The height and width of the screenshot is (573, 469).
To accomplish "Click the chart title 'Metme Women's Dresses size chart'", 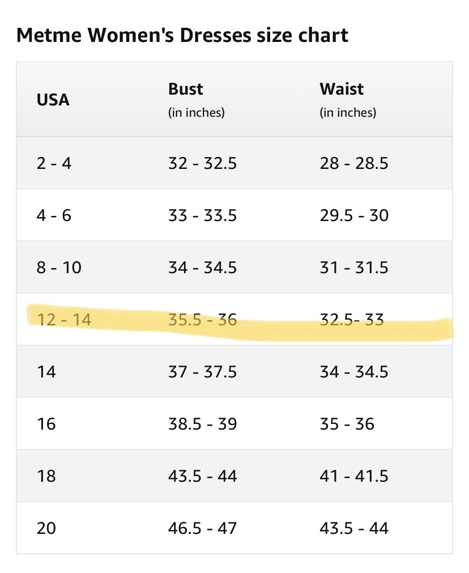I will pyautogui.click(x=182, y=36).
